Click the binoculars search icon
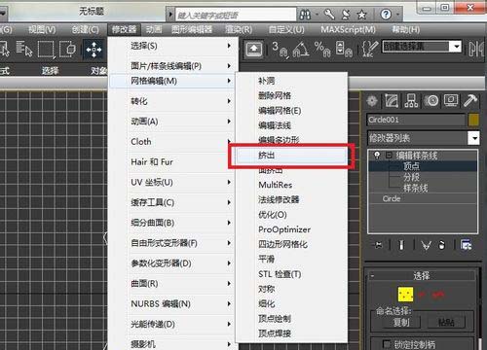This screenshot has width=487, height=350. (305, 15)
